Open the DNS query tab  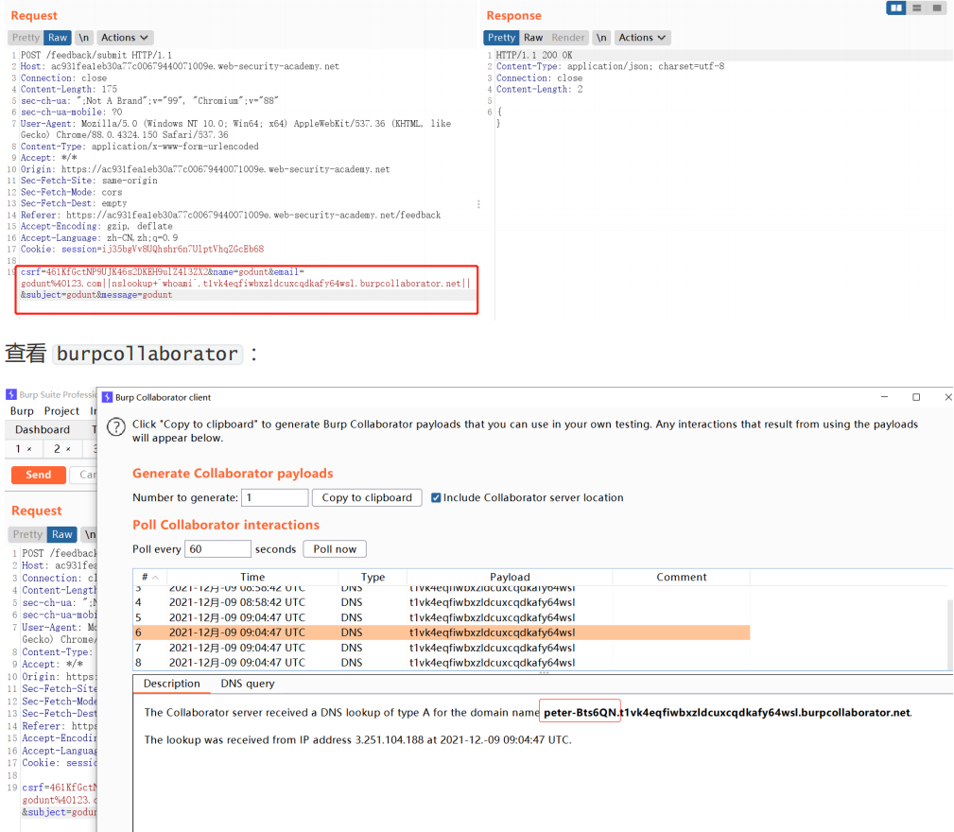point(248,684)
